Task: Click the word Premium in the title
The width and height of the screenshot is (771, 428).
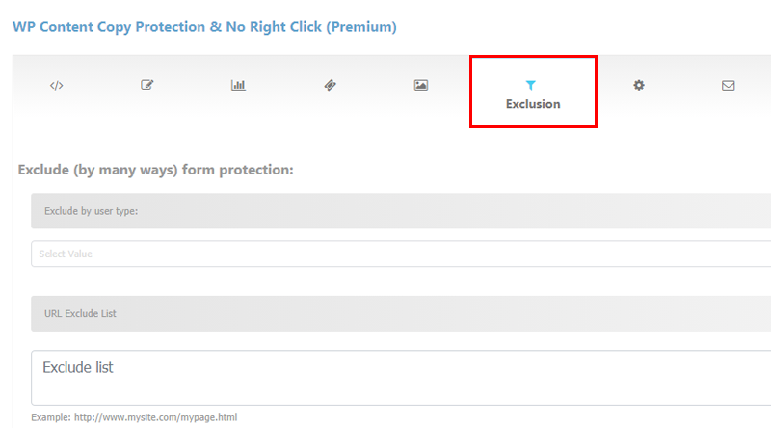Action: click(361, 27)
